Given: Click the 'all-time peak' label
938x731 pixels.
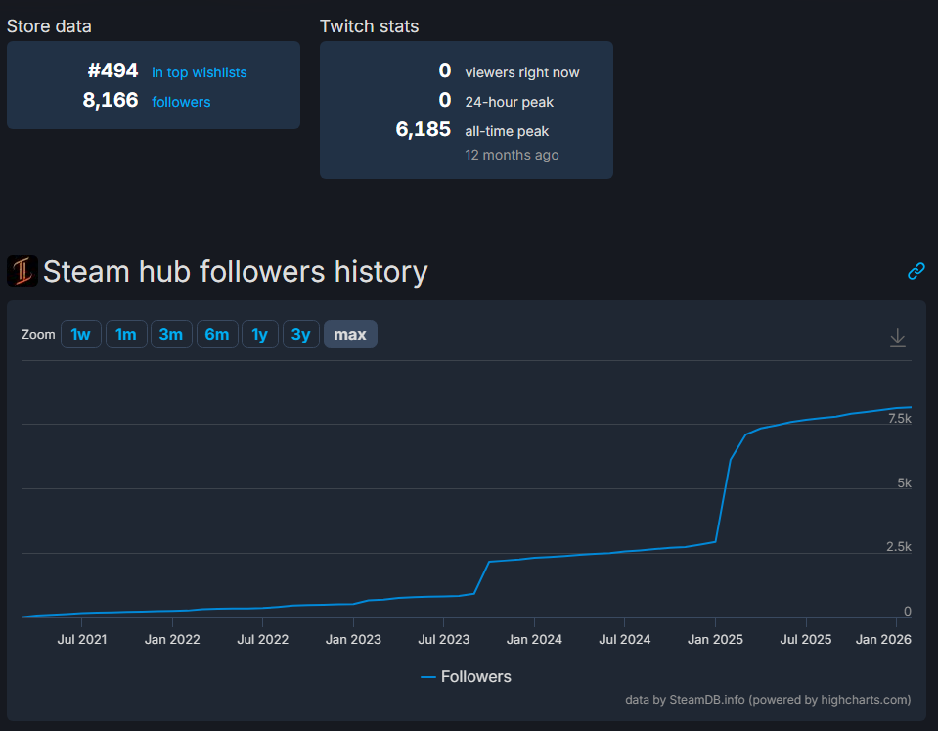Looking at the screenshot, I should [507, 131].
